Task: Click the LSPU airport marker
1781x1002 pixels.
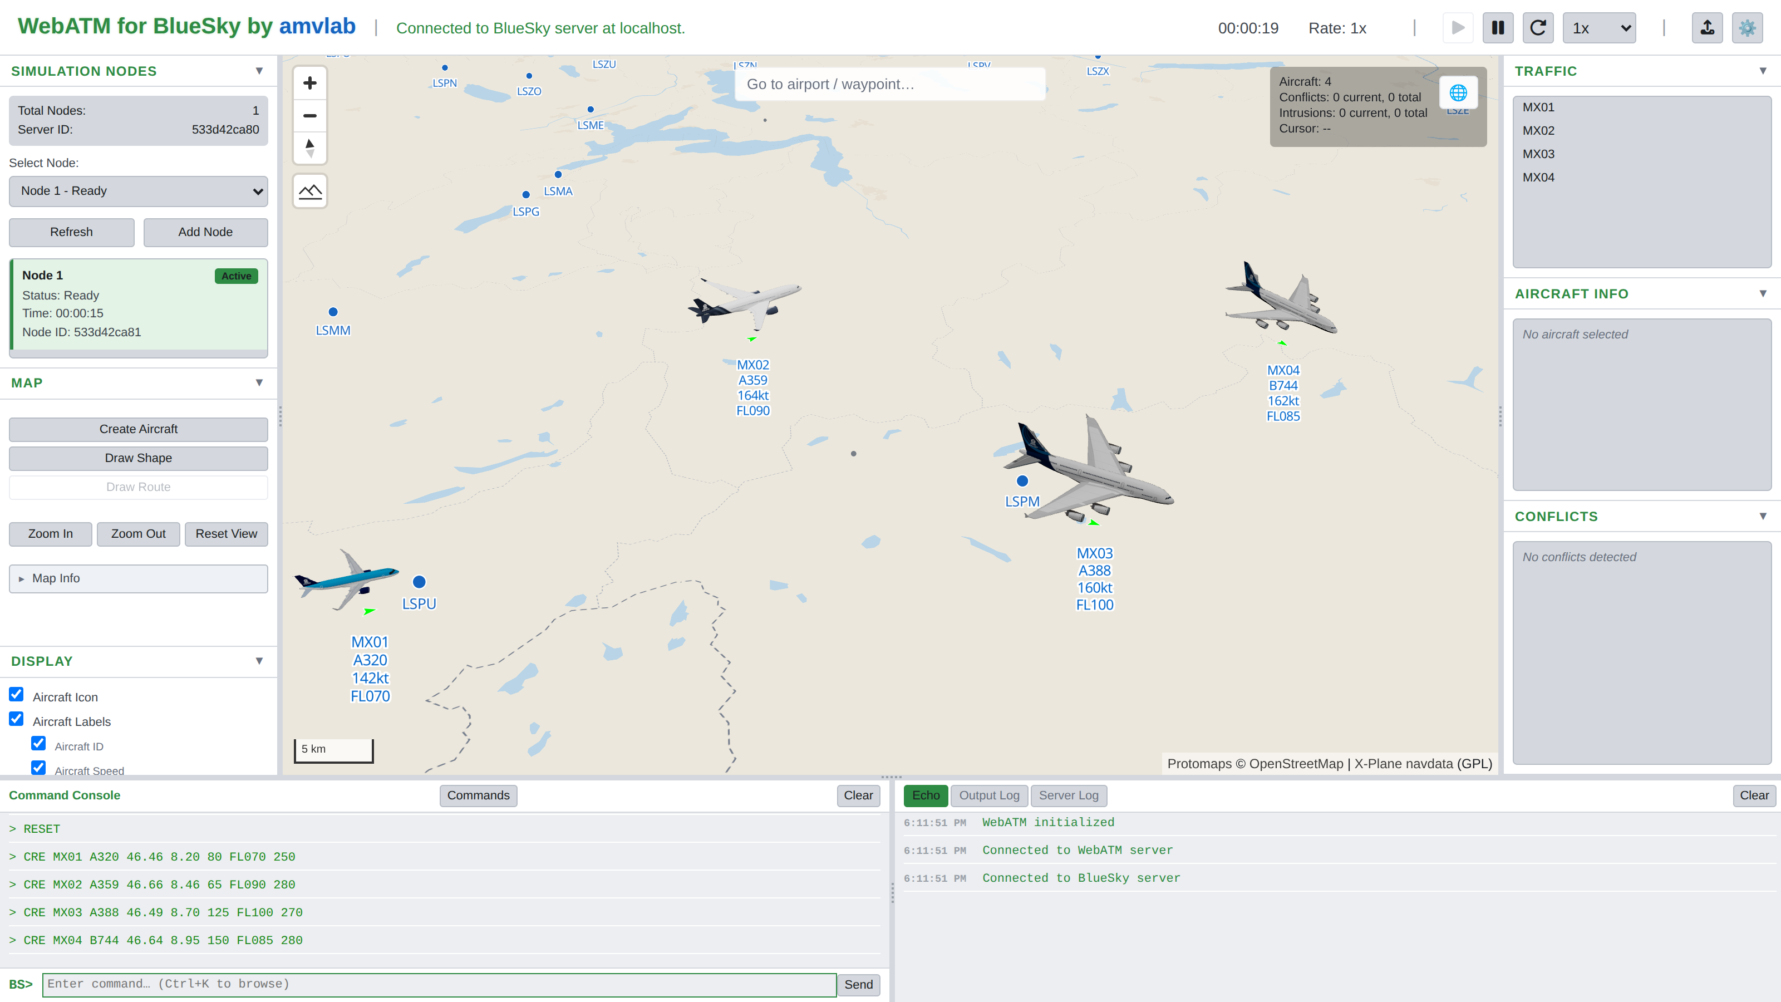Action: pyautogui.click(x=419, y=582)
